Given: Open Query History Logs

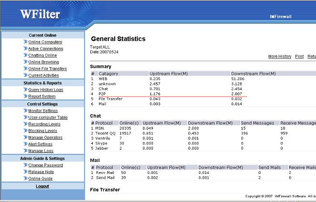Looking at the screenshot, I should click(x=46, y=90).
